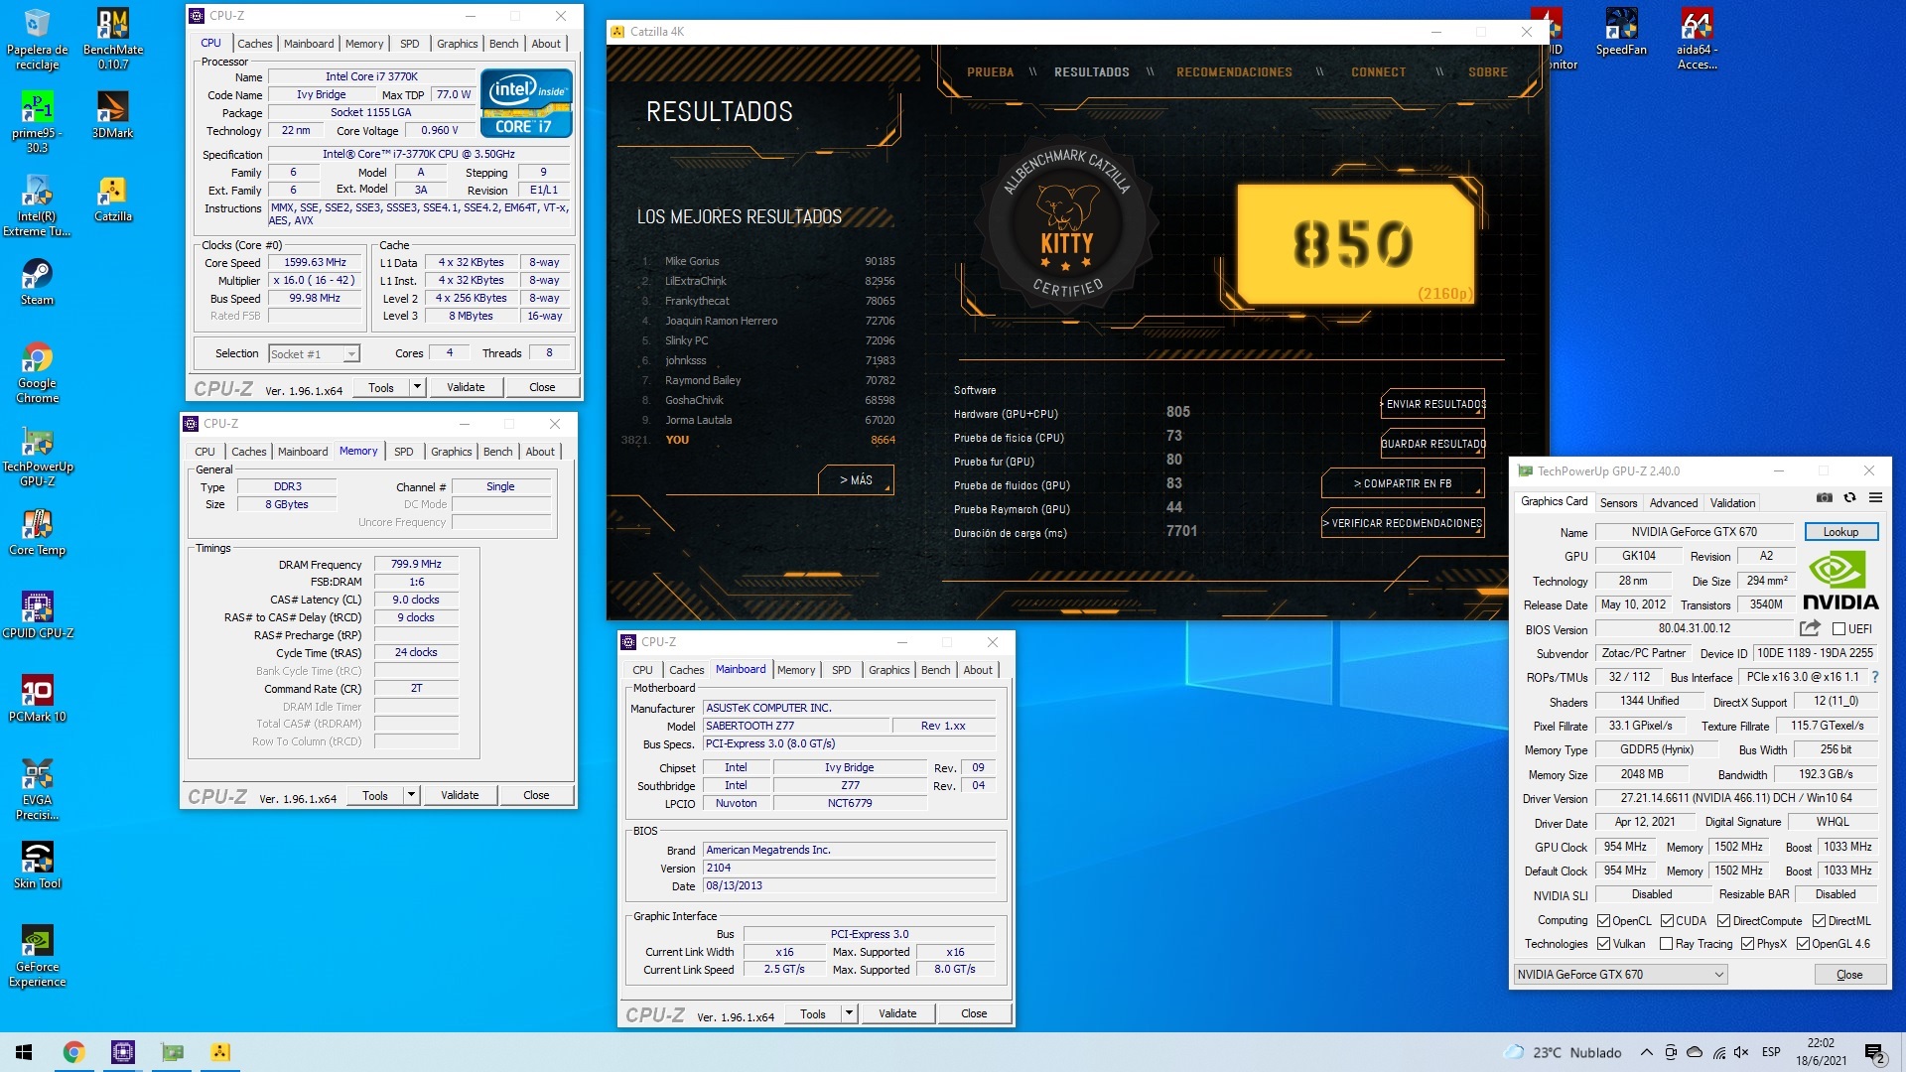Open the SPD tab in CPU-Z Memory window

pyautogui.click(x=403, y=452)
